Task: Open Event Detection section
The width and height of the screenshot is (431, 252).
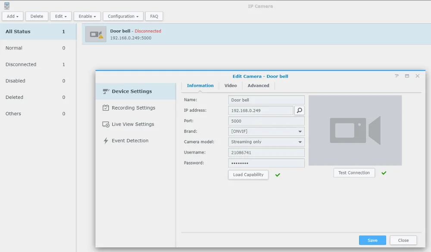Action: coord(136,141)
